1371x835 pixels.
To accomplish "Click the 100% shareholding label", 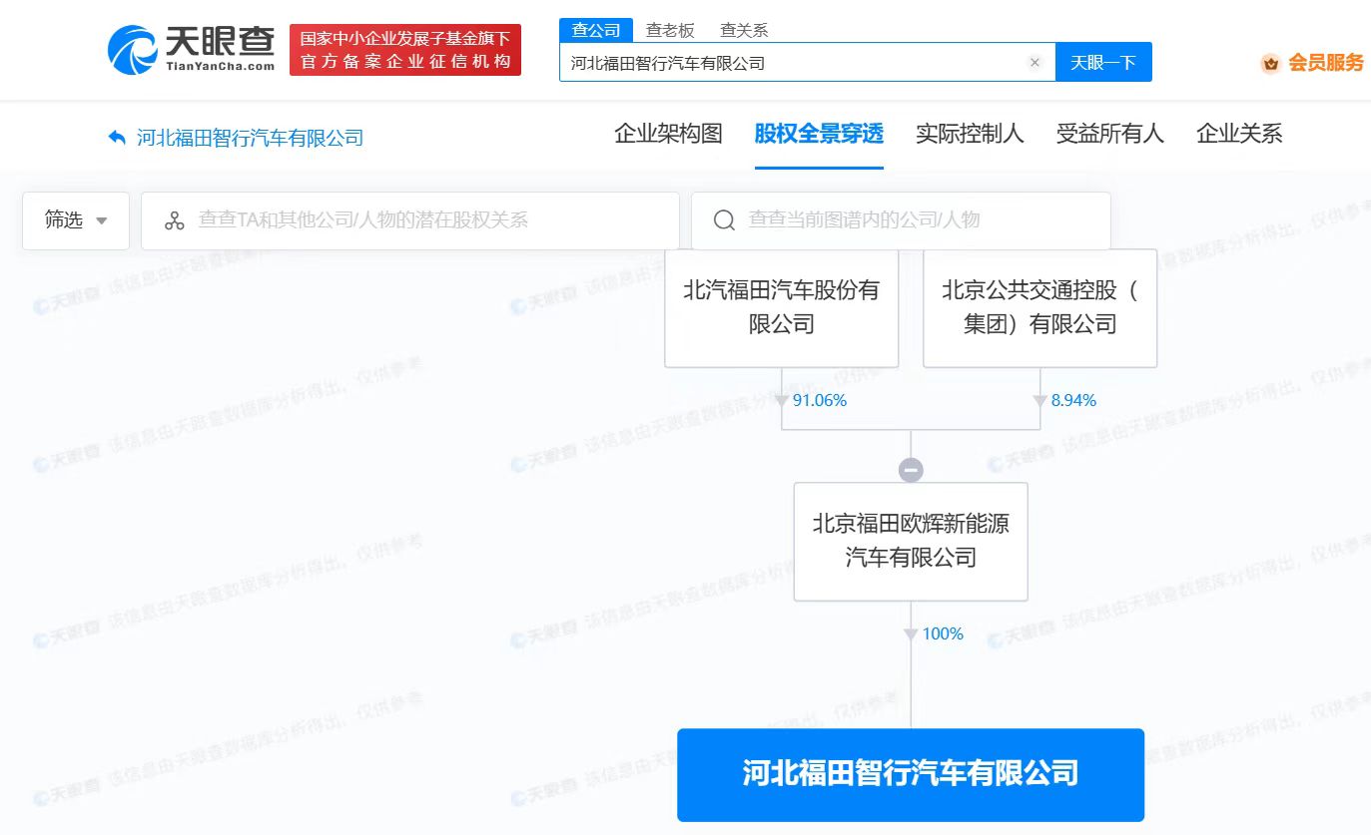I will (x=943, y=633).
